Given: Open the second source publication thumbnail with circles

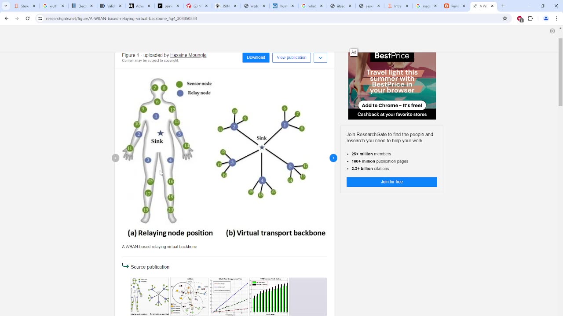Looking at the screenshot, I should pyautogui.click(x=189, y=297).
